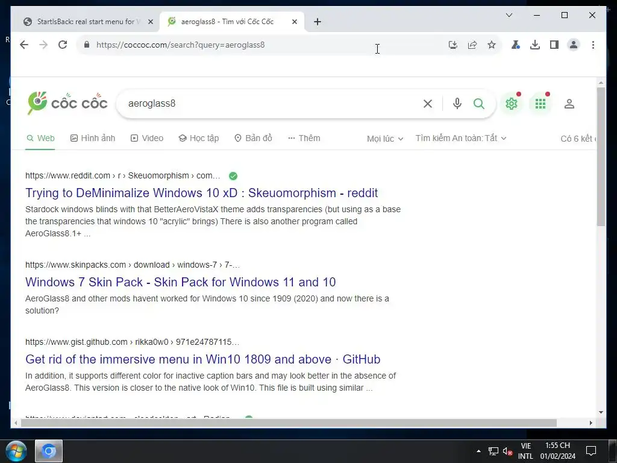617x463 pixels.
Task: Click the horizontal scrollbar thumb
Action: pos(289,423)
